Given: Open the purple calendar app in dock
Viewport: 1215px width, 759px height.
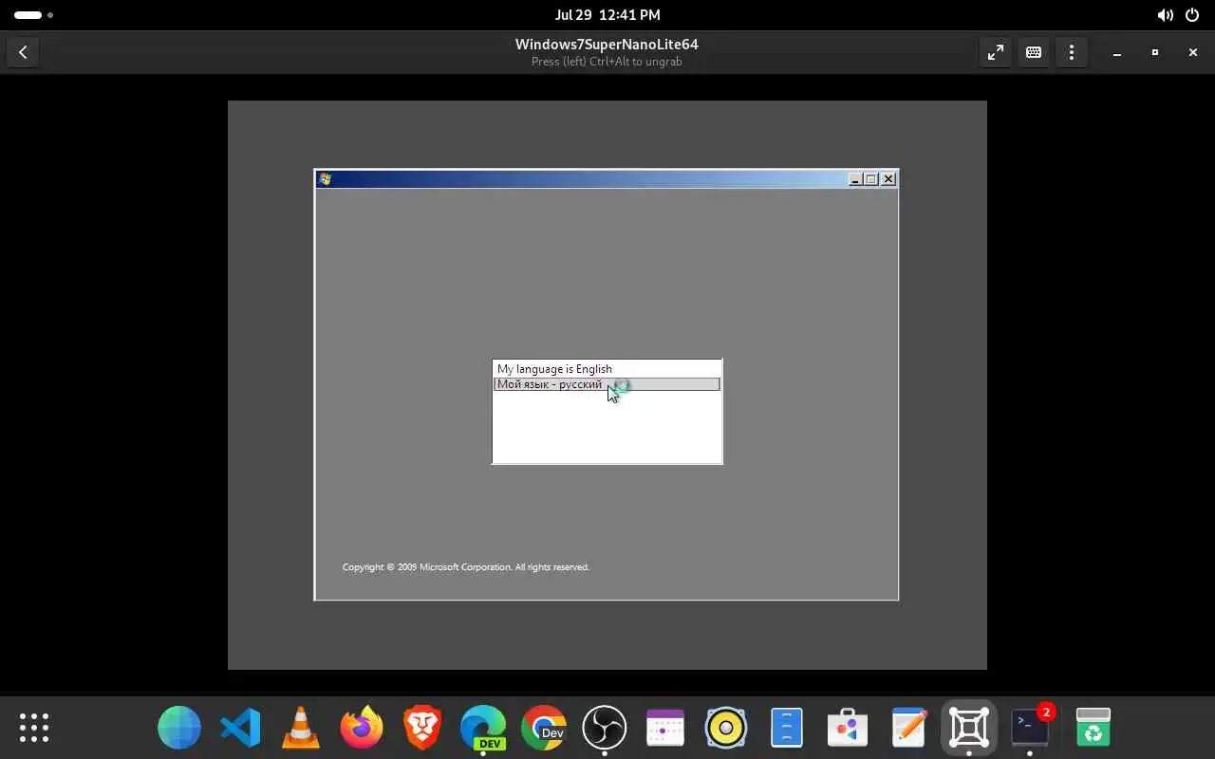Looking at the screenshot, I should pyautogui.click(x=665, y=728).
